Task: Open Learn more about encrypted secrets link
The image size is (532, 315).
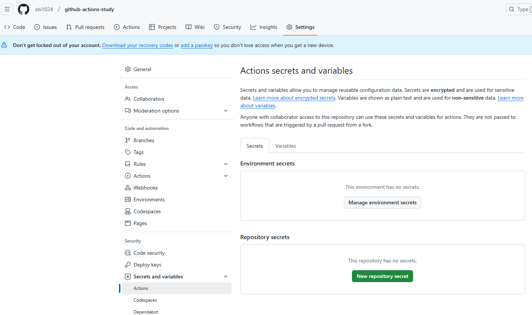Action: pyautogui.click(x=294, y=98)
